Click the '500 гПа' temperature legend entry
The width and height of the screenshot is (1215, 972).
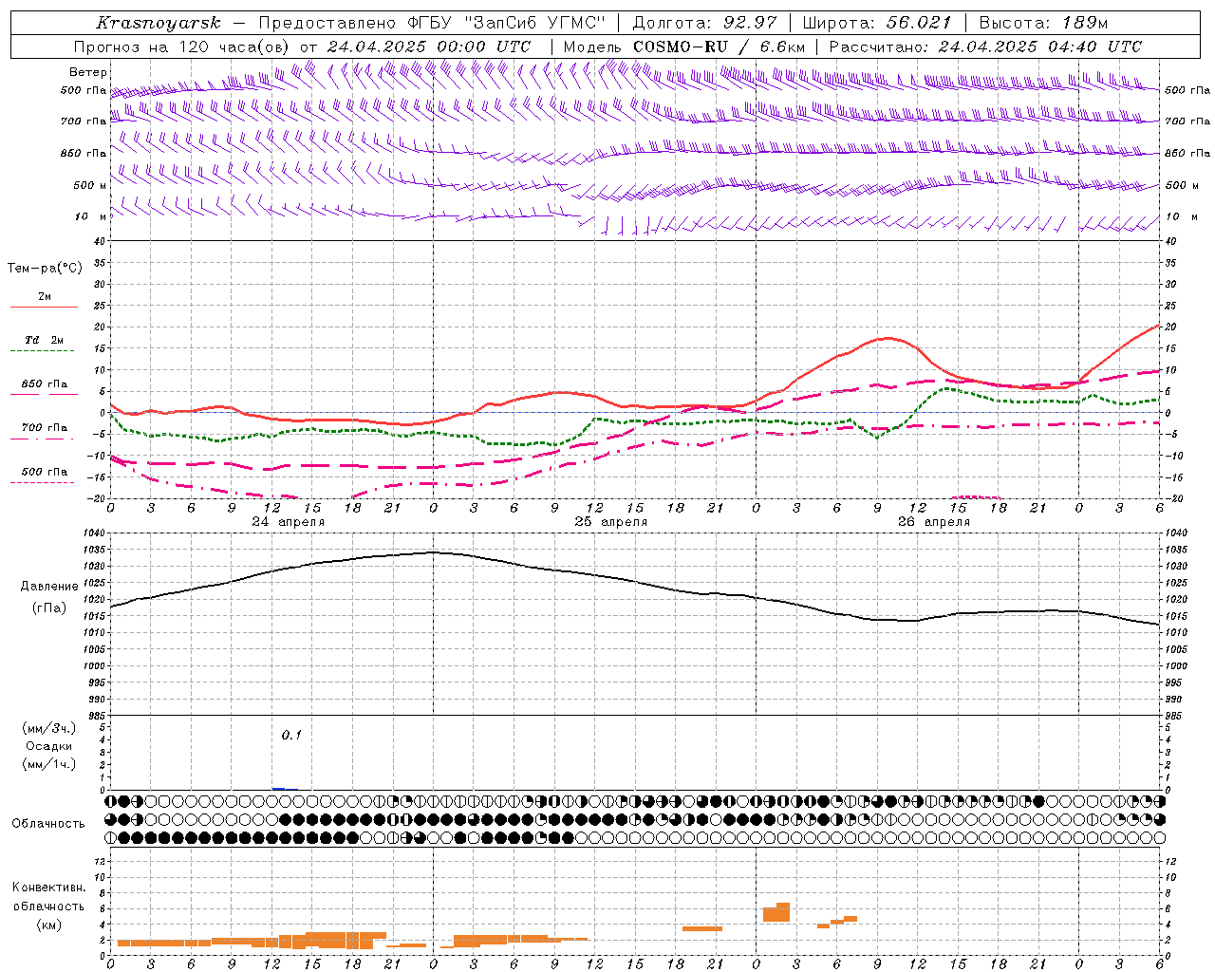[45, 472]
